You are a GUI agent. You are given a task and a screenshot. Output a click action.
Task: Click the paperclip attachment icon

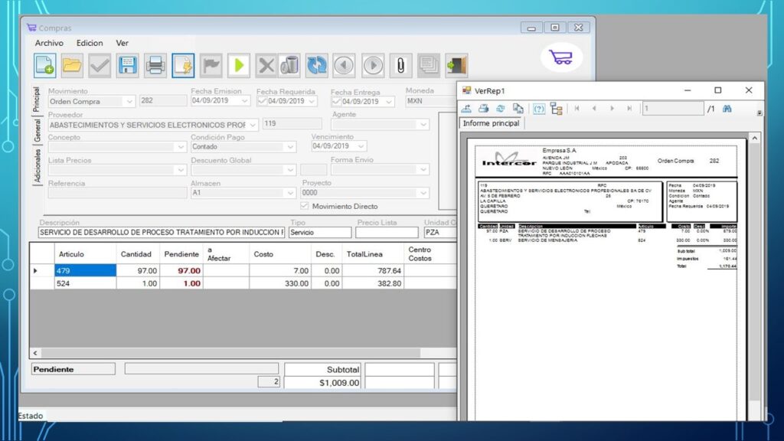[400, 66]
